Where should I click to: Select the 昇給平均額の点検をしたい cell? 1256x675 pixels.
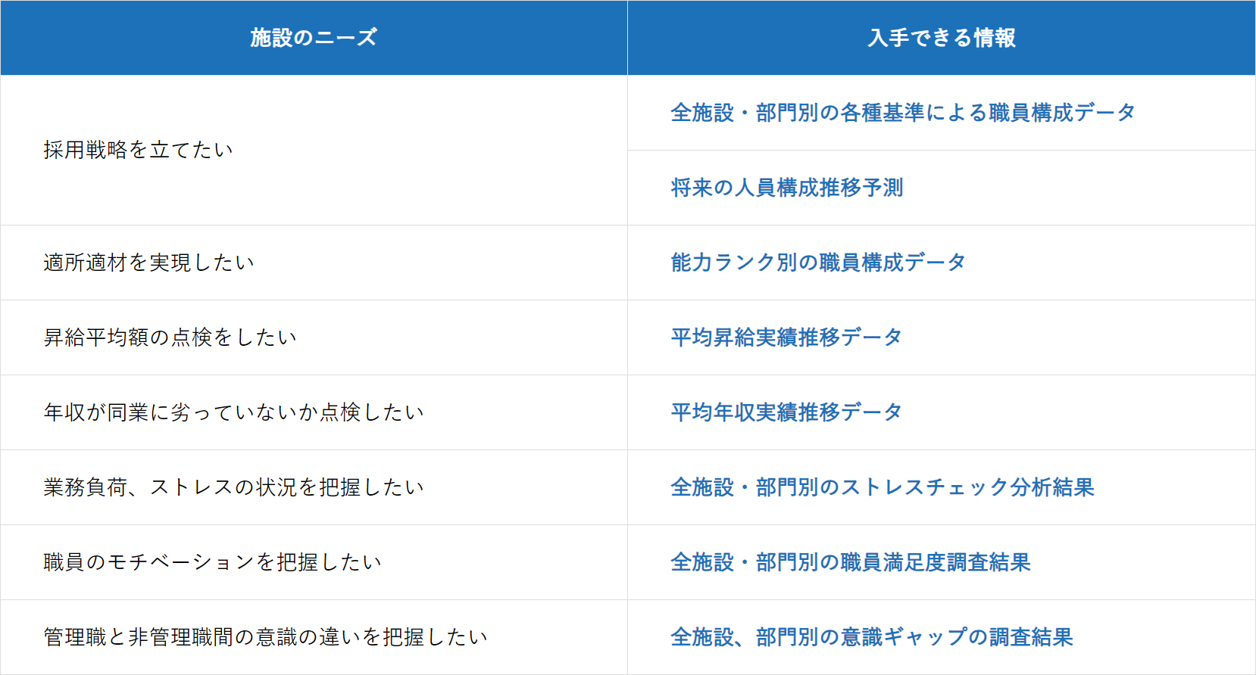tap(170, 337)
